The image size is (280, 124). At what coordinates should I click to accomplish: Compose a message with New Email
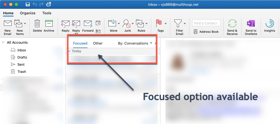pyautogui.click(x=8, y=27)
